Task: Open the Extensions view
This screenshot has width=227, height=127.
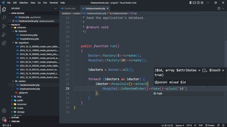Action: (4, 43)
